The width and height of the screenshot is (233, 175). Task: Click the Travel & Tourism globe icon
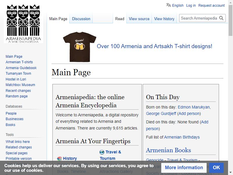pyautogui.click(x=102, y=152)
